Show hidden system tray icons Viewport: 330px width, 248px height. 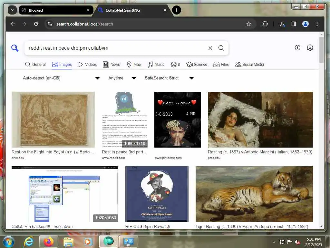274,242
